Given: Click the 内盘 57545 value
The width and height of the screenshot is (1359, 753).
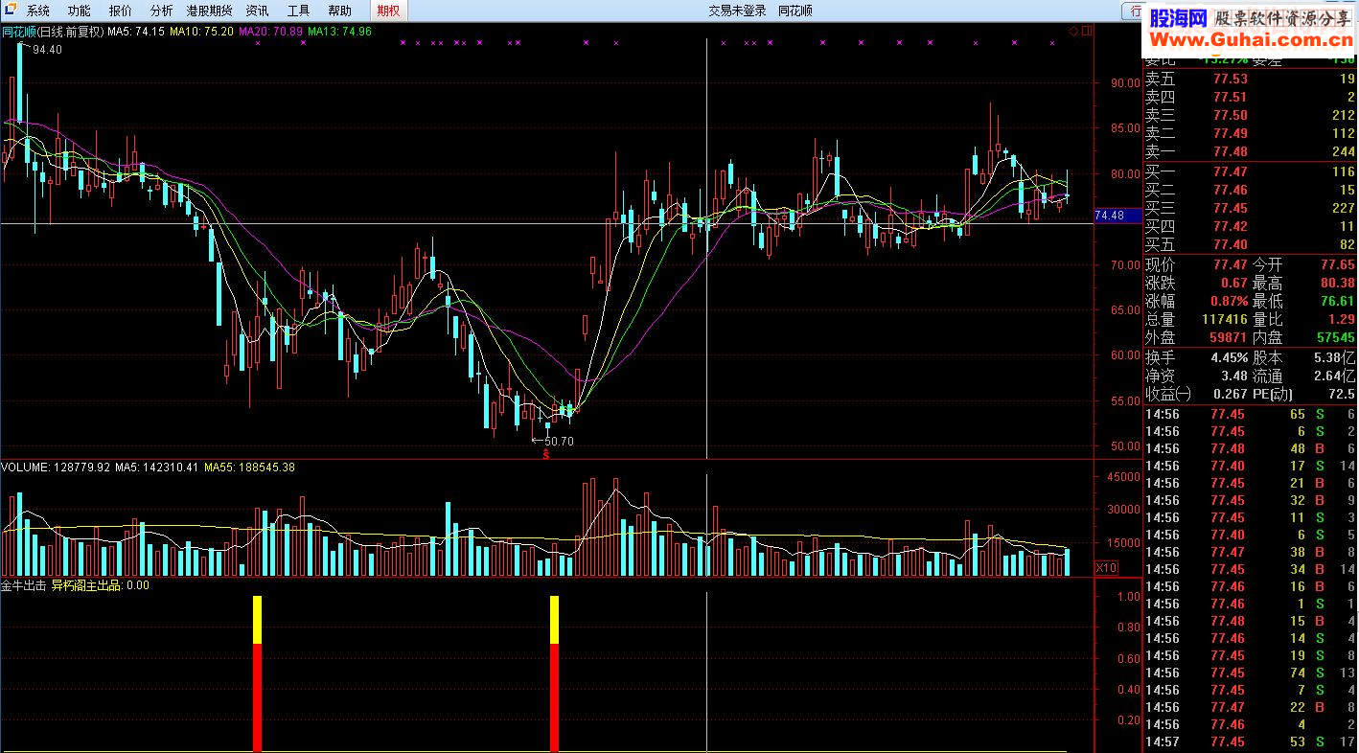Looking at the screenshot, I should coord(1335,337).
